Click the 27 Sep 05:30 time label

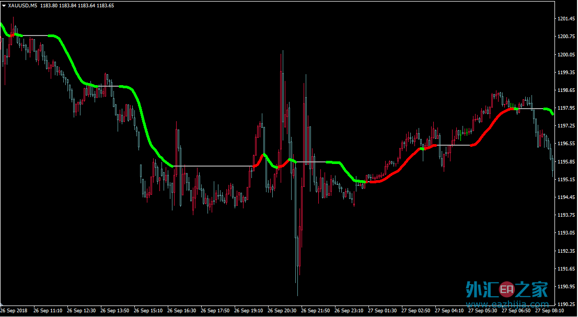(x=483, y=311)
